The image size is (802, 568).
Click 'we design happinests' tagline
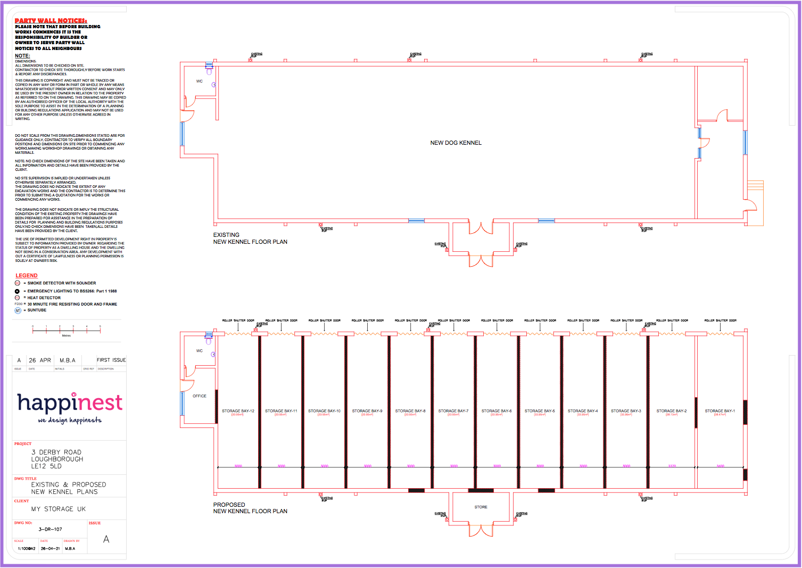[x=70, y=421]
